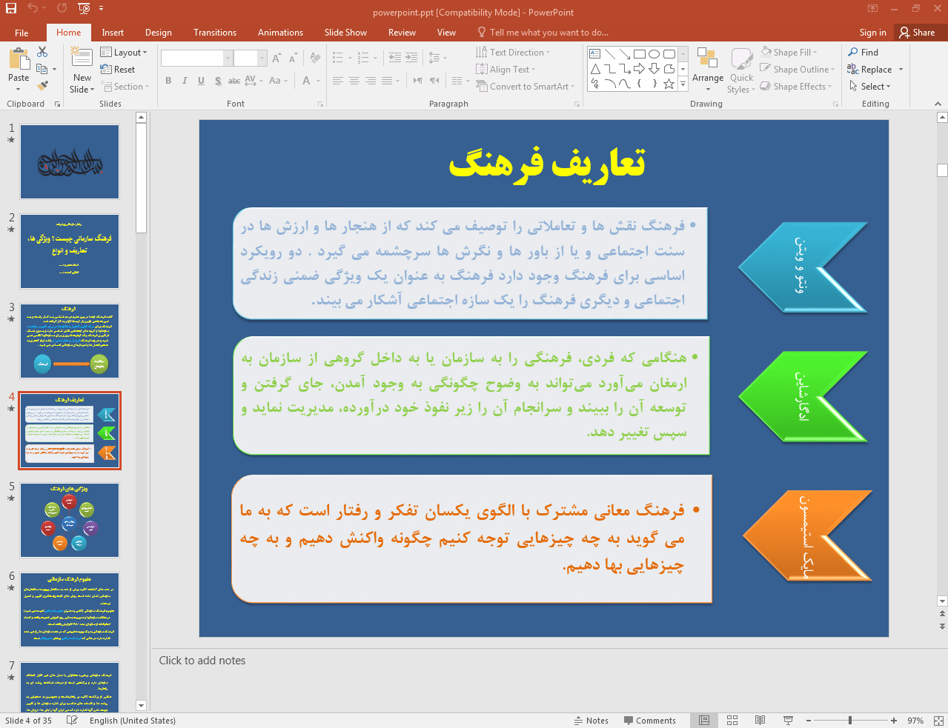Click the zoom slider in the status bar
The width and height of the screenshot is (948, 728).
(850, 721)
